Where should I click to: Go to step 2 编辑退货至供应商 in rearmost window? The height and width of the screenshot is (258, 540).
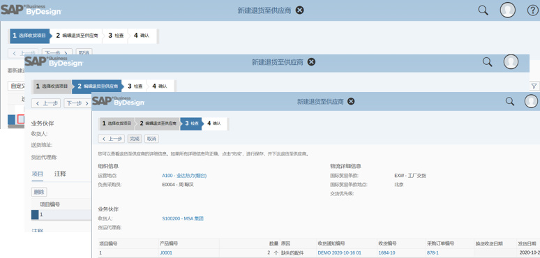[77, 36]
